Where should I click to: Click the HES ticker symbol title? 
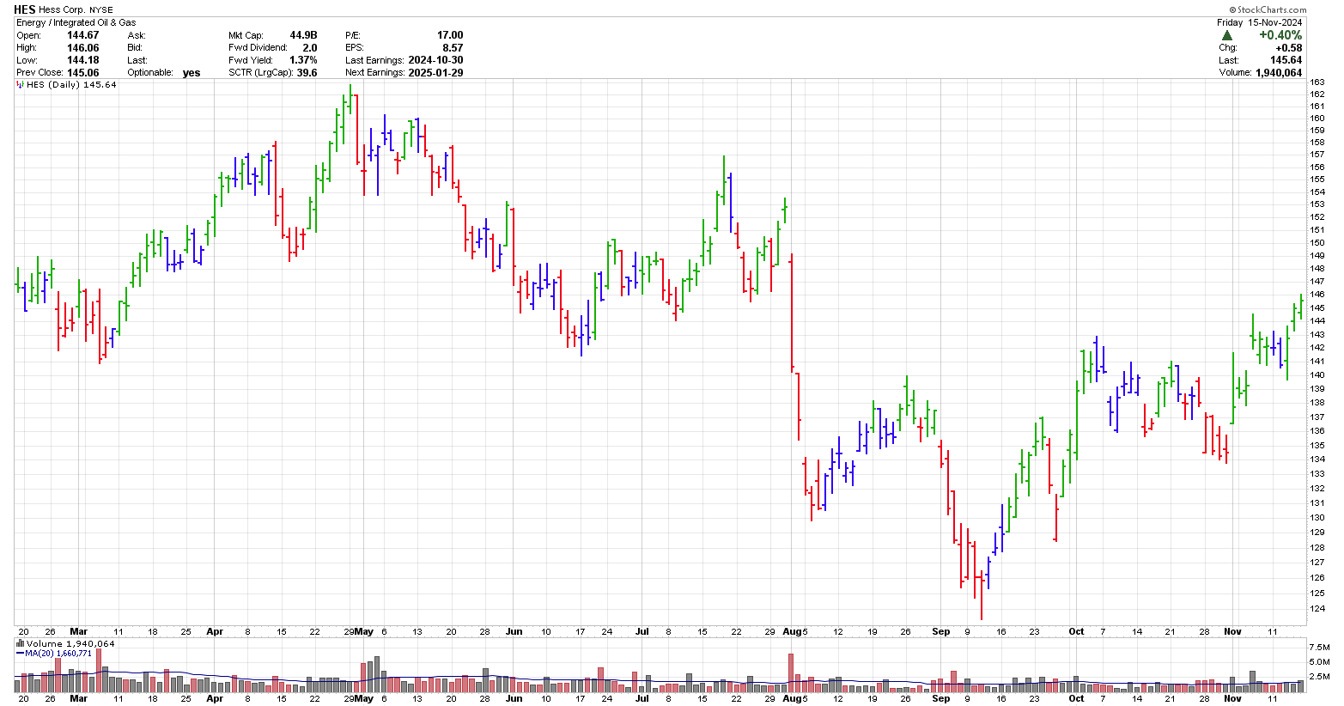click(x=25, y=9)
